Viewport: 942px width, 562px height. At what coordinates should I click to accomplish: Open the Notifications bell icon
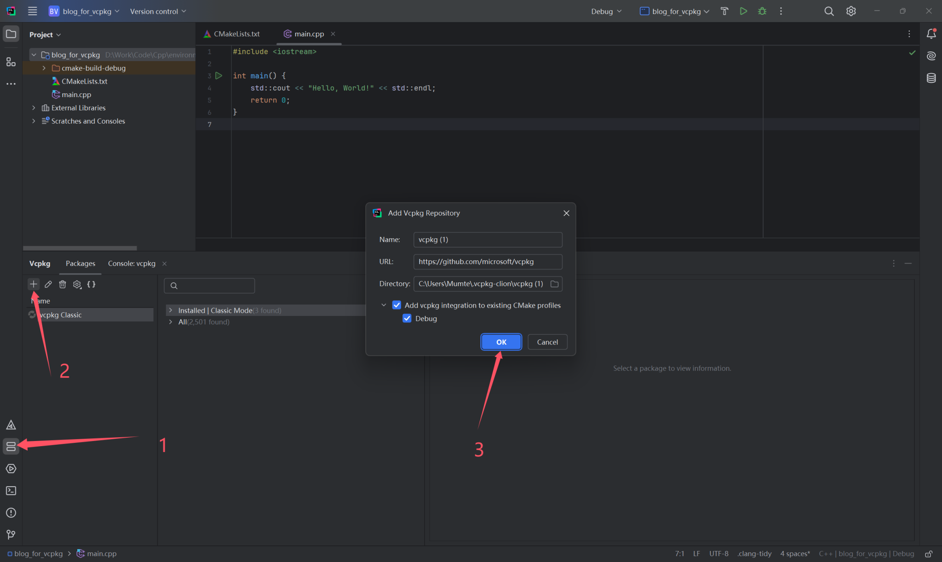pyautogui.click(x=931, y=34)
